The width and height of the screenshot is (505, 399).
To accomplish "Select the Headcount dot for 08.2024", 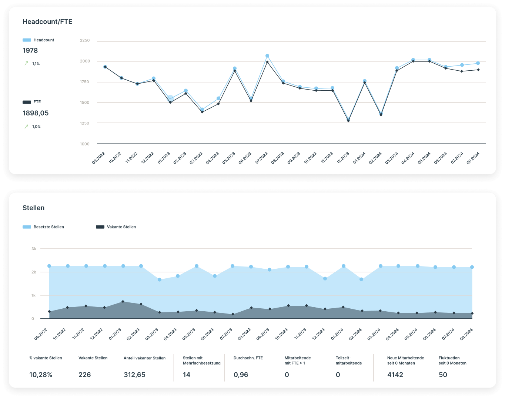I will tap(478, 63).
